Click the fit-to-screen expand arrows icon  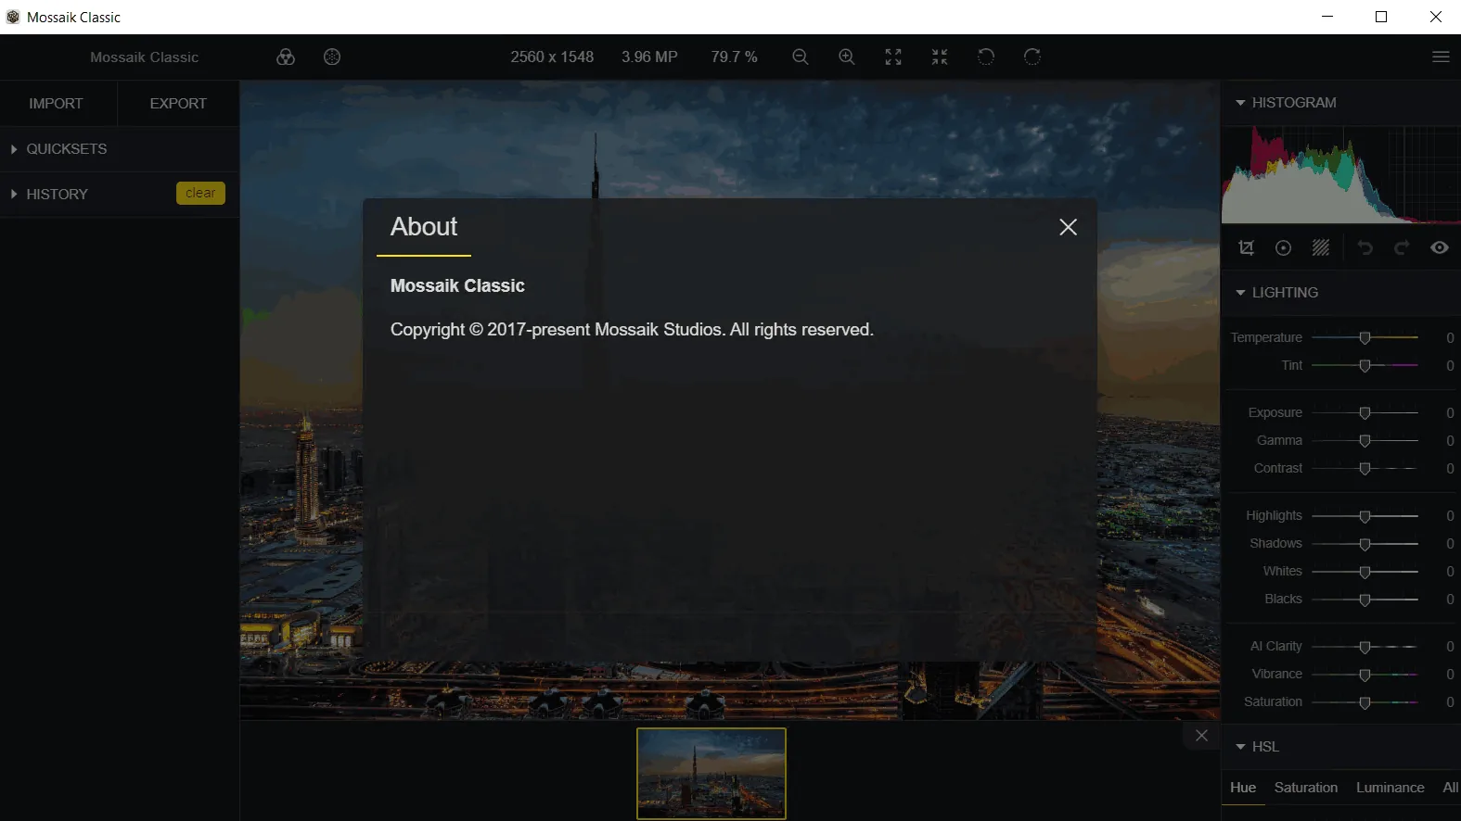coord(893,57)
